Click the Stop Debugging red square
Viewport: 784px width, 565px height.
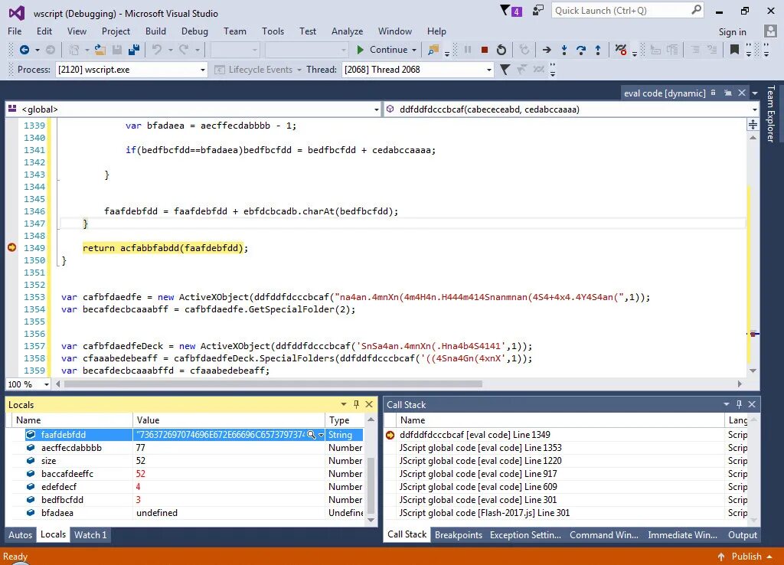point(484,50)
